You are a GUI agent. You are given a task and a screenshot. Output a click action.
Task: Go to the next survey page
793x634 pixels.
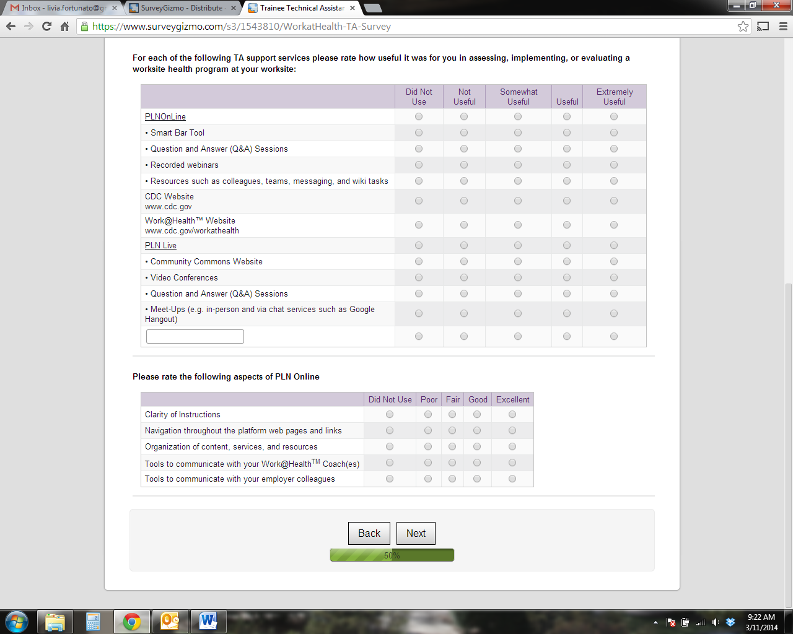point(416,533)
